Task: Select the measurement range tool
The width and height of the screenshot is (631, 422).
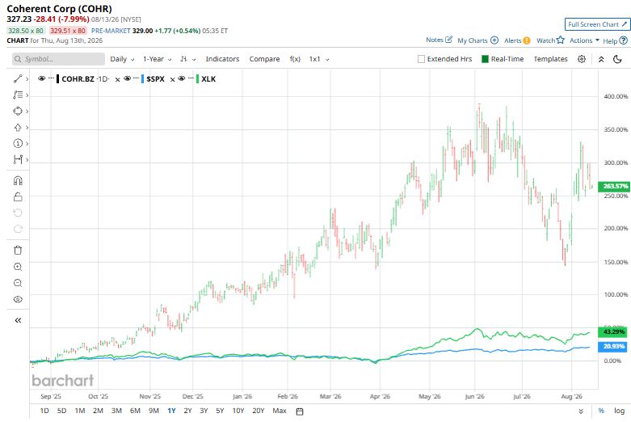Action: click(x=18, y=159)
